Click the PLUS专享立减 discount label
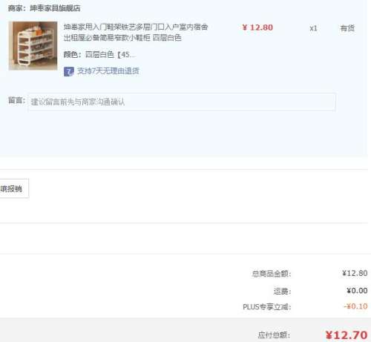The width and height of the screenshot is (371, 342). click(x=267, y=307)
